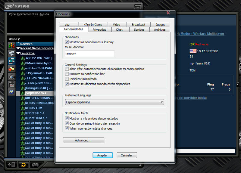Select the 'ATHOS DOMINATION' server row
Screen dimensions: 241x173
tap(35, 103)
